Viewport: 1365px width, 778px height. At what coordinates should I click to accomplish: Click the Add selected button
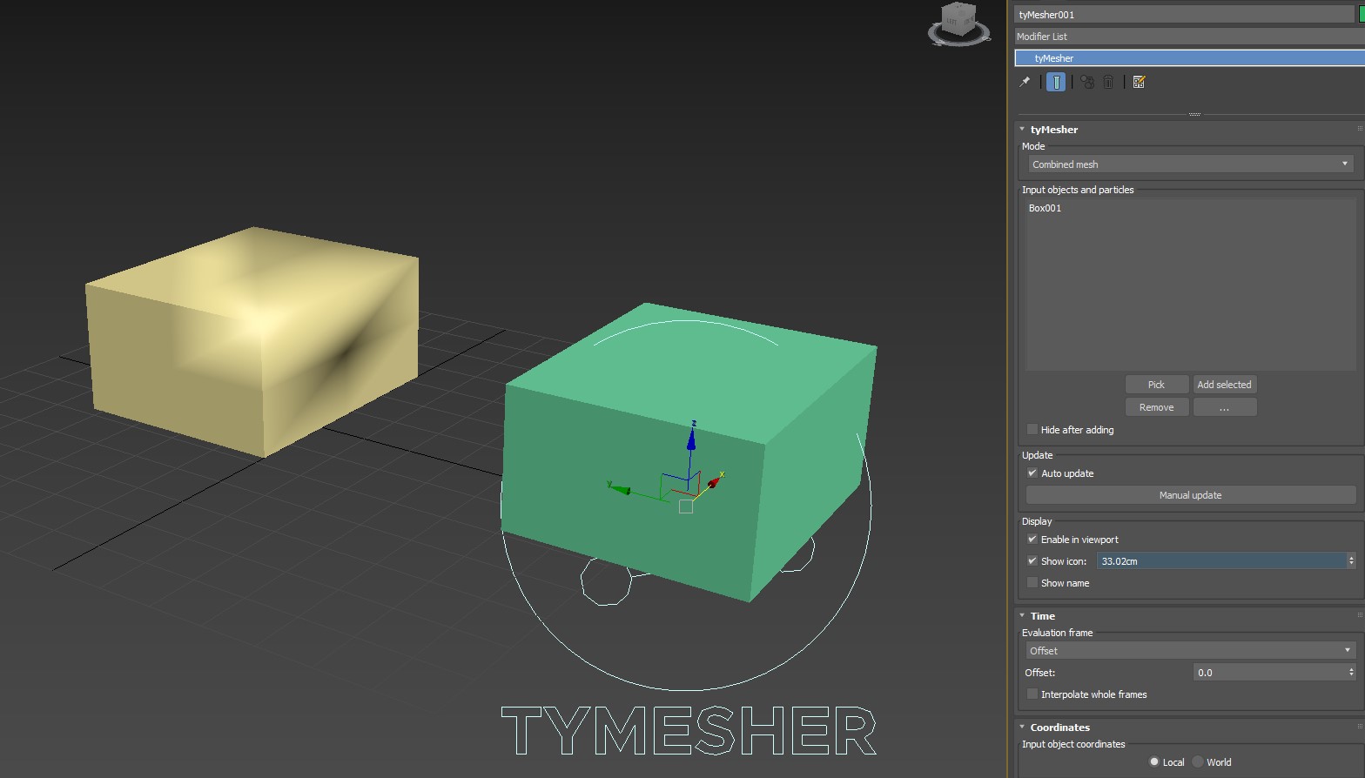(1224, 385)
